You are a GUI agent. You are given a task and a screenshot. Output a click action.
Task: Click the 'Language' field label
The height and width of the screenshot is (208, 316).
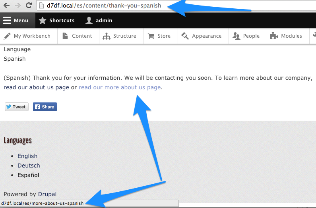[17, 49]
